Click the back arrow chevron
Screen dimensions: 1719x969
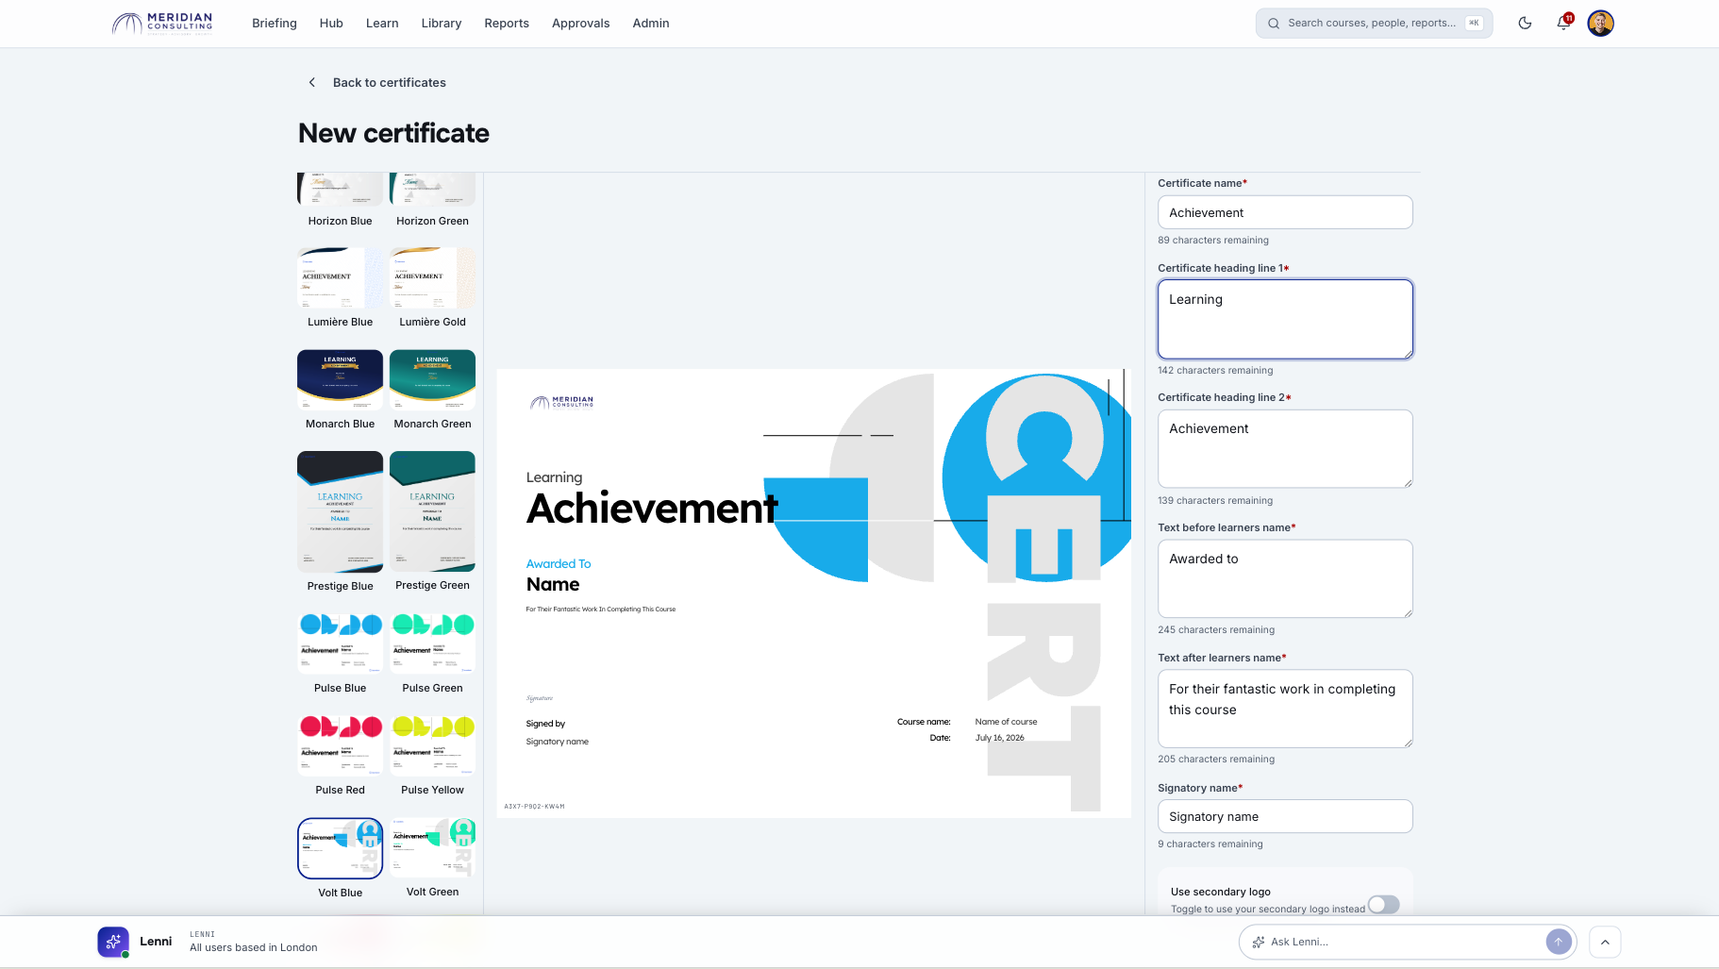(x=312, y=83)
